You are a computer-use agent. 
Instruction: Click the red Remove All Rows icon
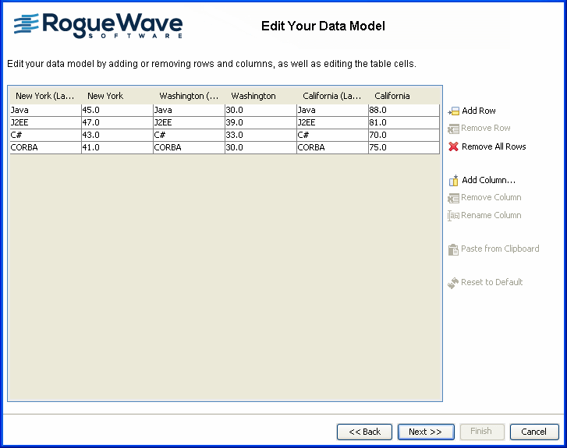click(453, 146)
